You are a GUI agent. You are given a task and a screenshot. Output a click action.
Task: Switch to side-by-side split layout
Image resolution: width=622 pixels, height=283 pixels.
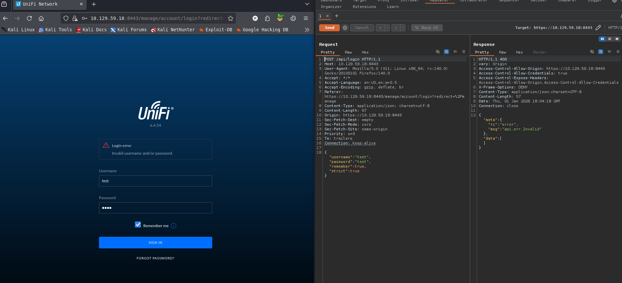602,39
